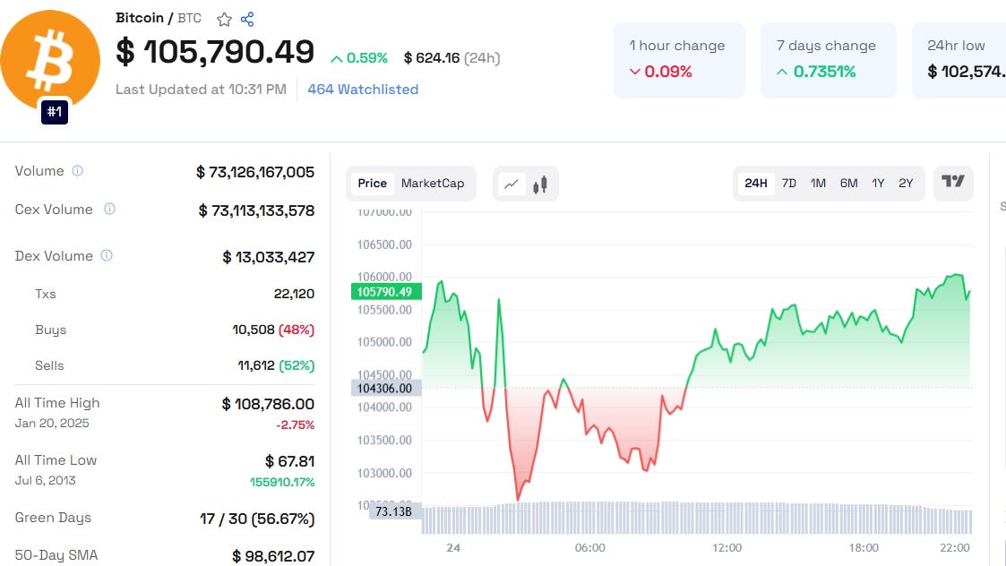The width and height of the screenshot is (1006, 566).
Task: Switch to line chart view icon
Action: click(512, 184)
